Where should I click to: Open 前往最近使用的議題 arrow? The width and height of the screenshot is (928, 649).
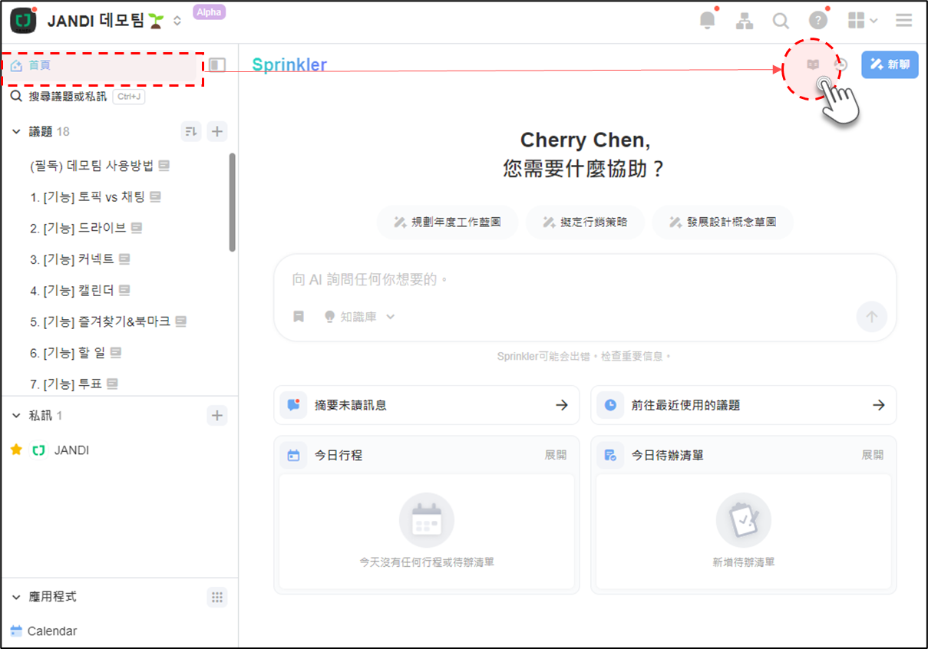(x=879, y=405)
